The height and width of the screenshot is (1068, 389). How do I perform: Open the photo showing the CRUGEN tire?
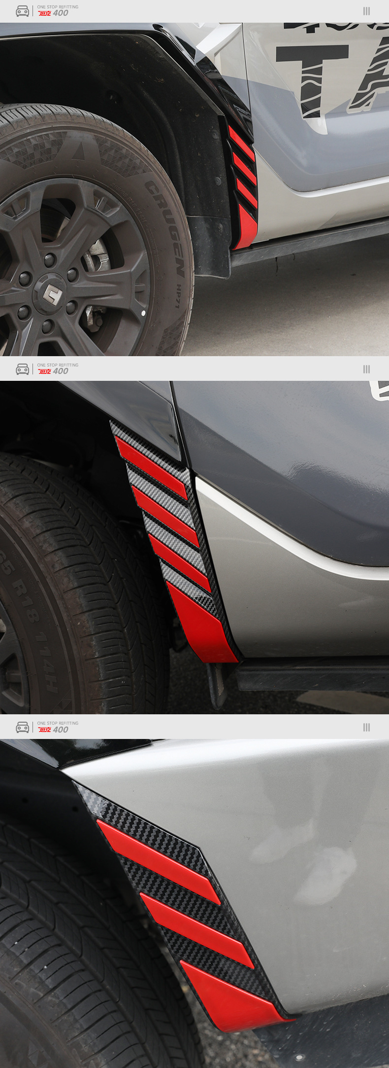[x=194, y=189]
